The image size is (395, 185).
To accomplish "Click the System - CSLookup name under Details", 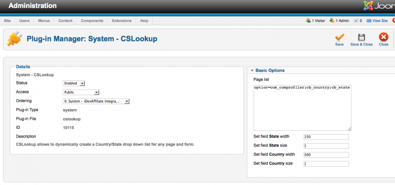I will point(35,75).
